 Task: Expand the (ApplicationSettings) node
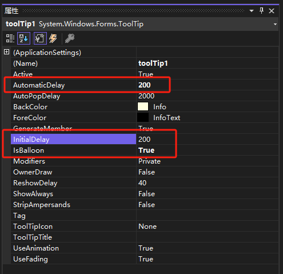pos(7,52)
